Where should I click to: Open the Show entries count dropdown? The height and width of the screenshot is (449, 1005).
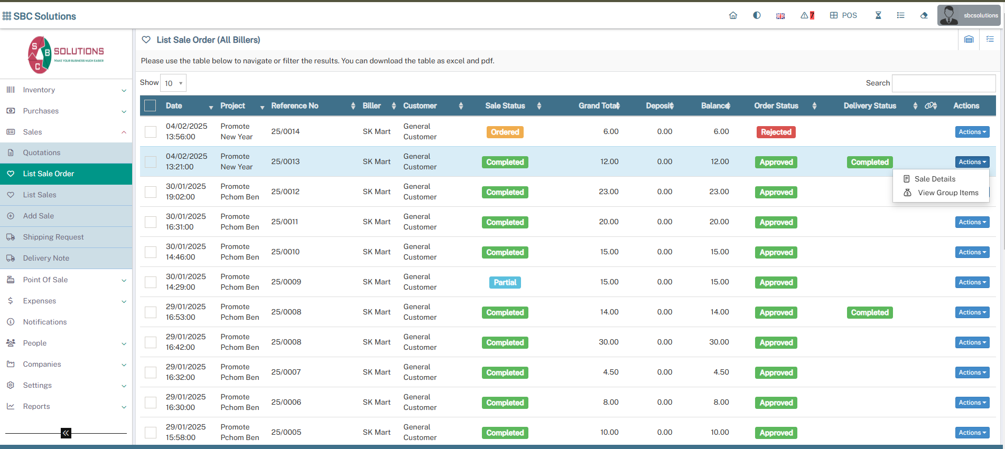(173, 83)
